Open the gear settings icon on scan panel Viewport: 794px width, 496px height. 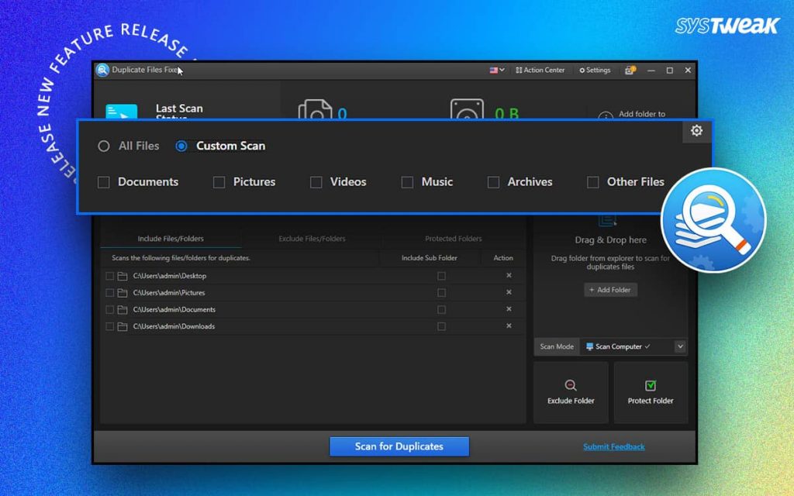pos(696,130)
